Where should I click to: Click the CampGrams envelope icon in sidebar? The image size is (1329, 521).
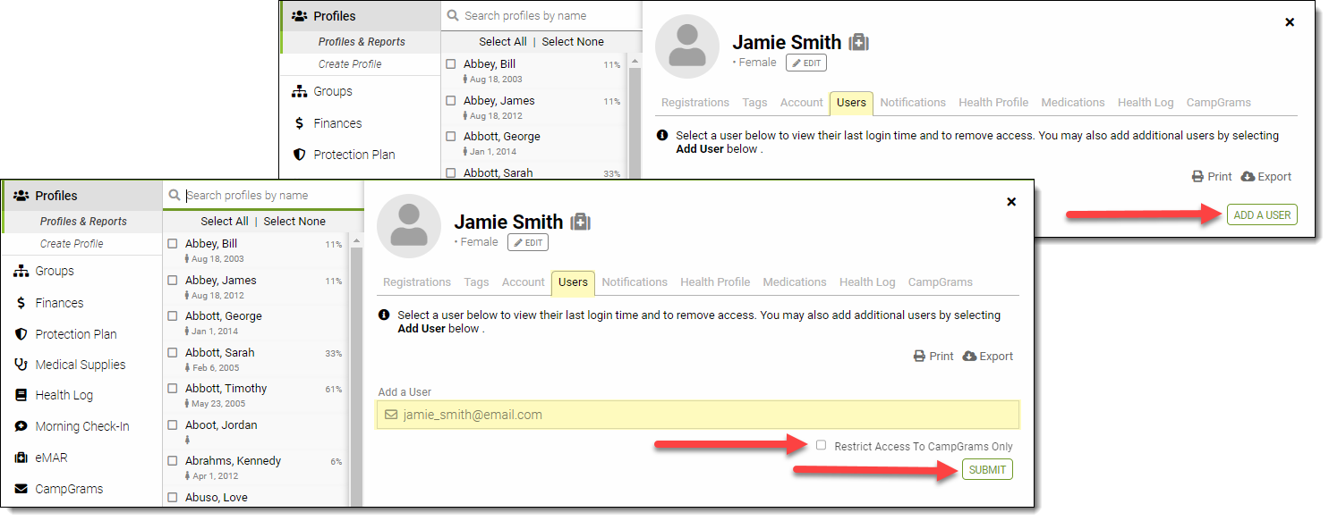tap(21, 489)
